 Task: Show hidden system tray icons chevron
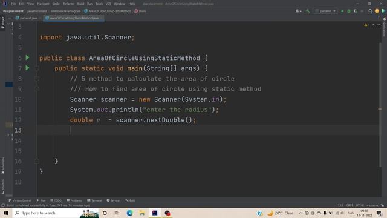coord(301,213)
